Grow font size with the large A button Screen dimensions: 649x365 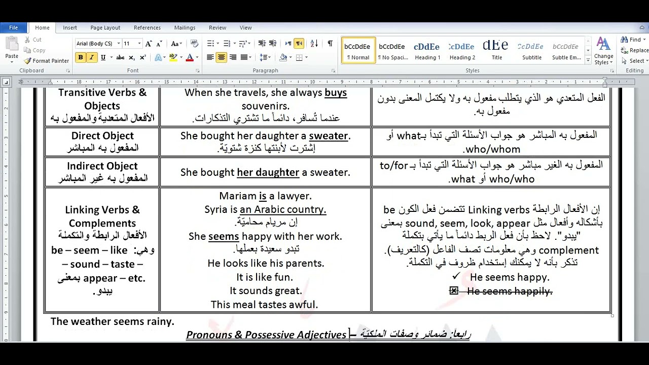point(149,44)
